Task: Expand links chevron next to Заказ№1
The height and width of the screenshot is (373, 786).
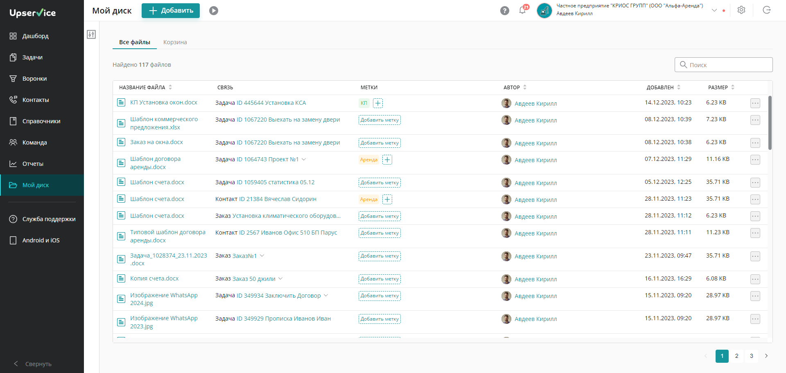Action: pyautogui.click(x=262, y=255)
